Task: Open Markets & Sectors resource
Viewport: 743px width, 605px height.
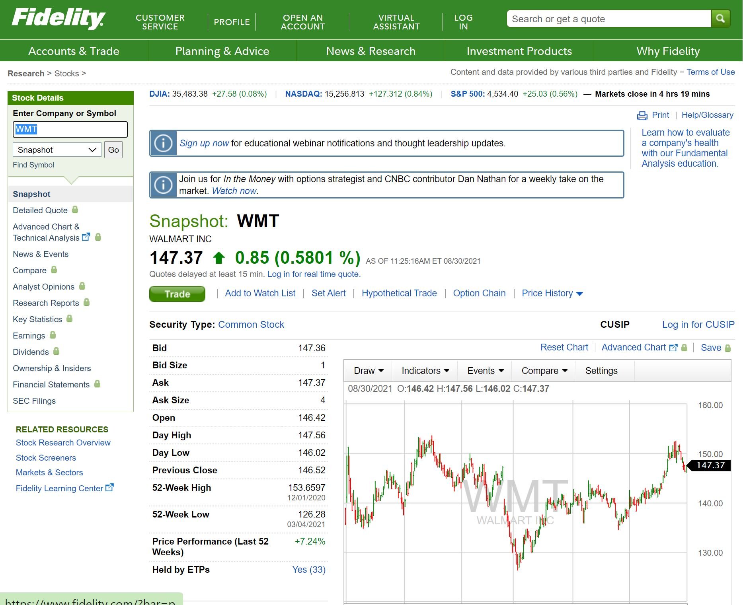Action: click(x=49, y=472)
